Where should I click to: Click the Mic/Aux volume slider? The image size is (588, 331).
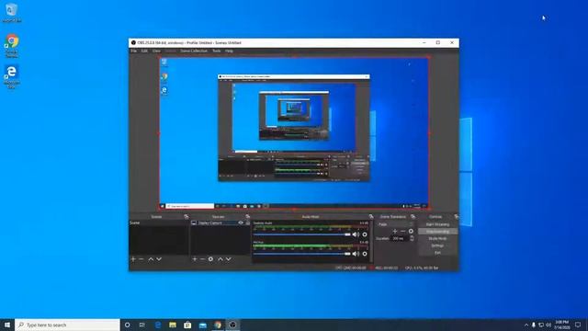[302, 254]
